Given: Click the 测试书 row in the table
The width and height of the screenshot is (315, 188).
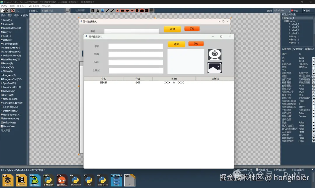Looking at the screenshot, I should [x=159, y=82].
